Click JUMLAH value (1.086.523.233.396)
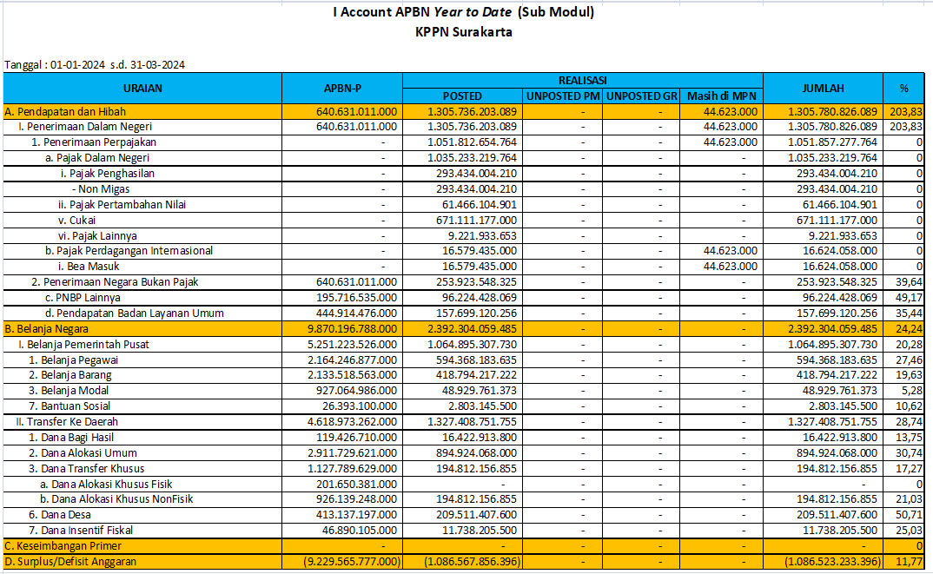 click(x=832, y=562)
